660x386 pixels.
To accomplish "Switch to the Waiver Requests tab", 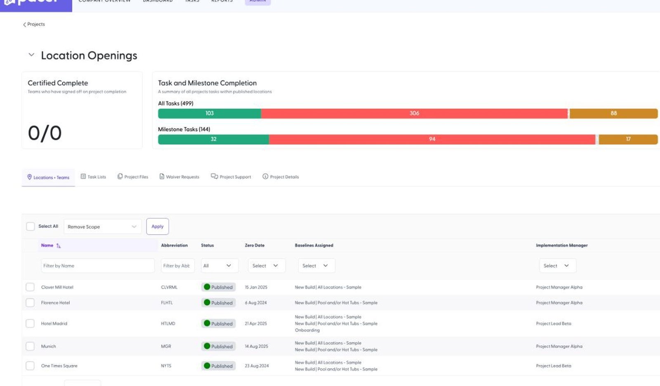I will pyautogui.click(x=179, y=177).
